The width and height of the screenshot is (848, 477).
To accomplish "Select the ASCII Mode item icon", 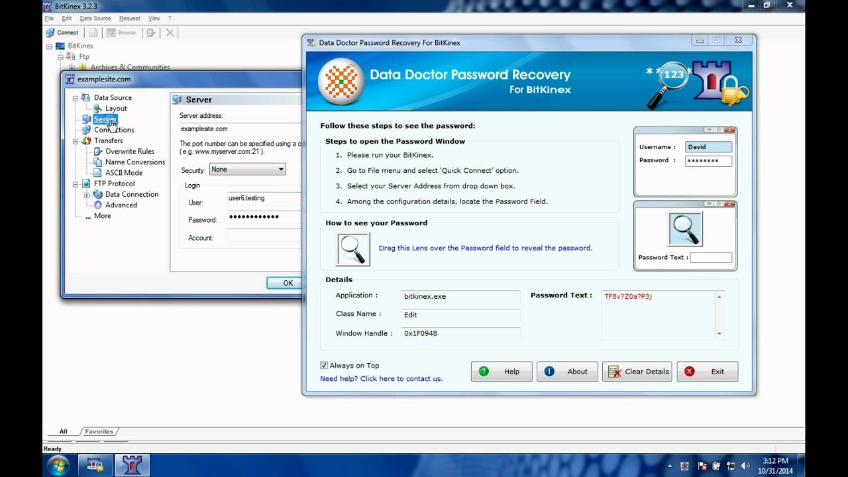I will click(x=98, y=173).
